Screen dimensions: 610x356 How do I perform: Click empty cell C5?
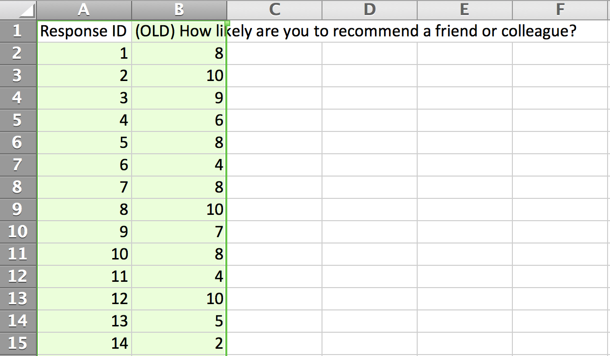click(x=274, y=120)
